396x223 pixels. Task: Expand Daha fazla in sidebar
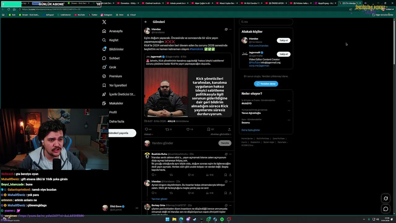[117, 121]
